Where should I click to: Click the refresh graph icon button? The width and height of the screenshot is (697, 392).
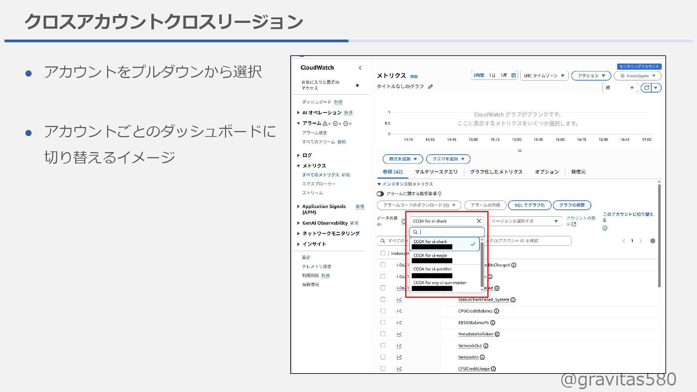[647, 88]
